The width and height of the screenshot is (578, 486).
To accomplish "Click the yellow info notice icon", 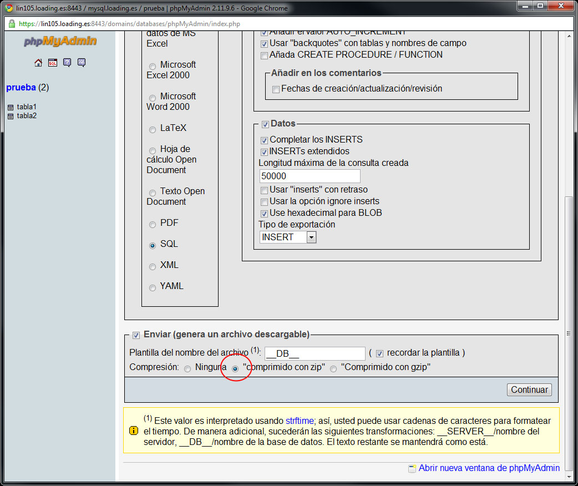I will [134, 431].
